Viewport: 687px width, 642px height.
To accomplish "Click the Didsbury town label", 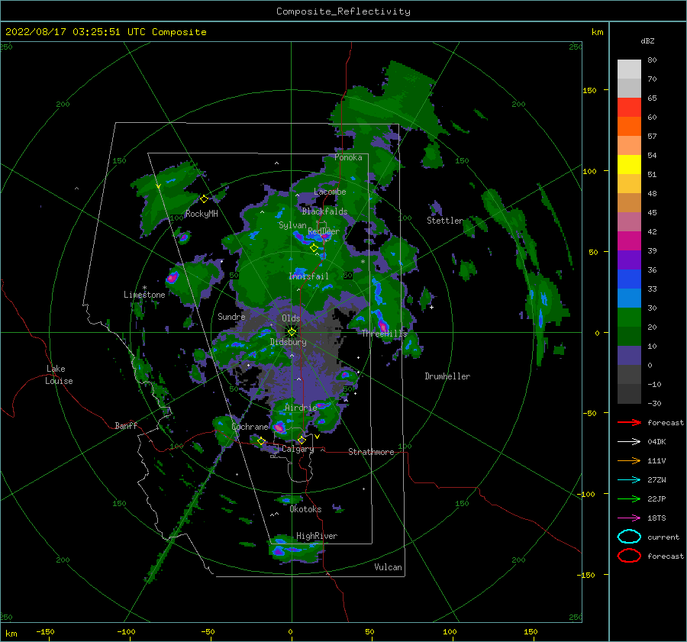I will click(288, 342).
